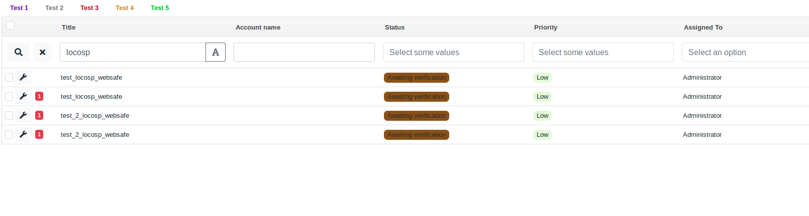Click wrench icon on first test_2_locosp_websafe row
This screenshot has width=809, height=216.
click(23, 115)
